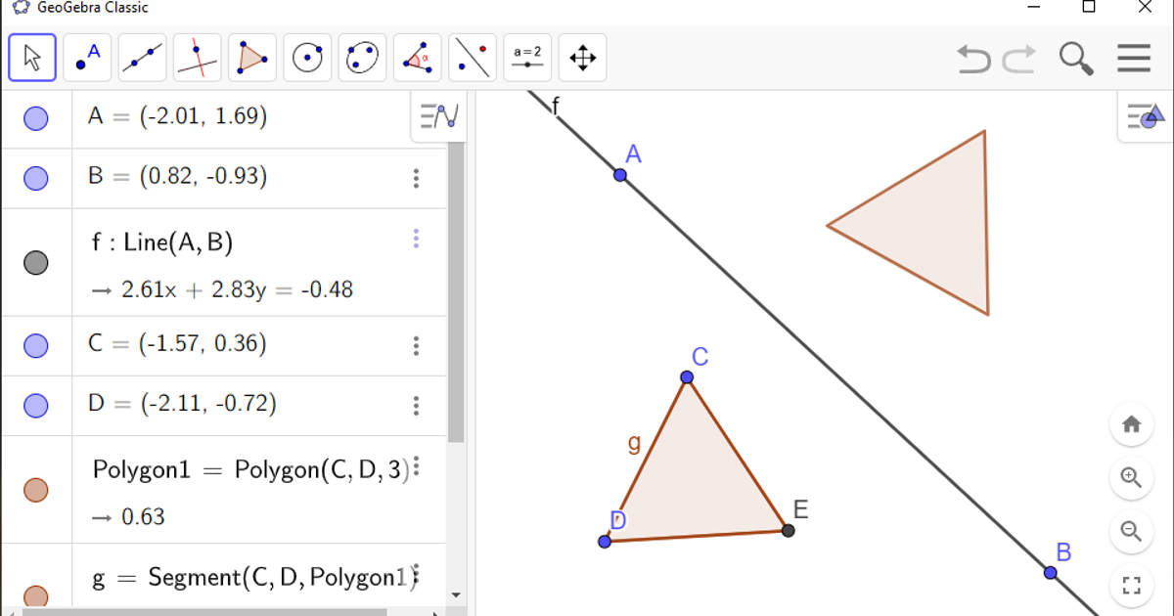
Task: Click the Undo button
Action: coord(973,59)
